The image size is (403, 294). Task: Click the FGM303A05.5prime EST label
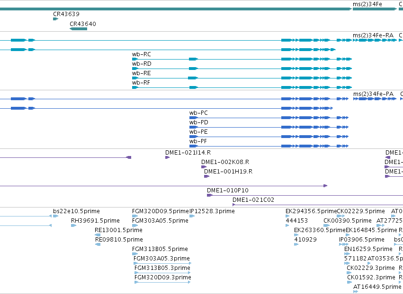[x=160, y=221]
